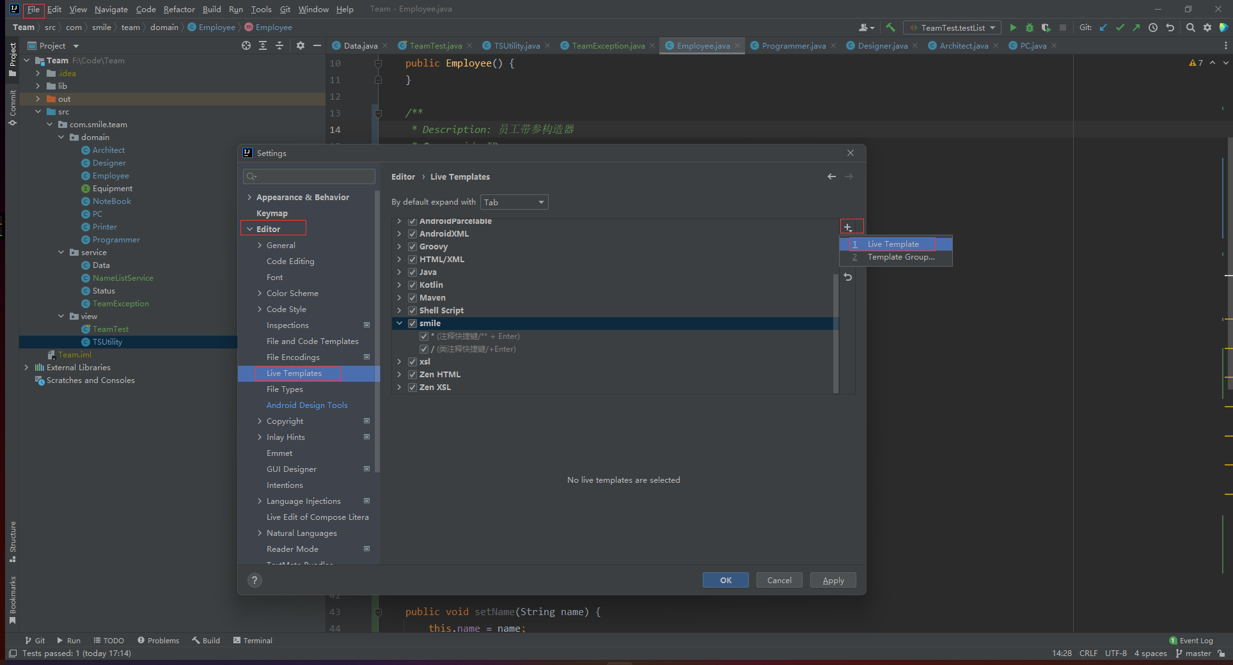Open File and Code Templates settings page
The height and width of the screenshot is (665, 1233).
pyautogui.click(x=312, y=341)
